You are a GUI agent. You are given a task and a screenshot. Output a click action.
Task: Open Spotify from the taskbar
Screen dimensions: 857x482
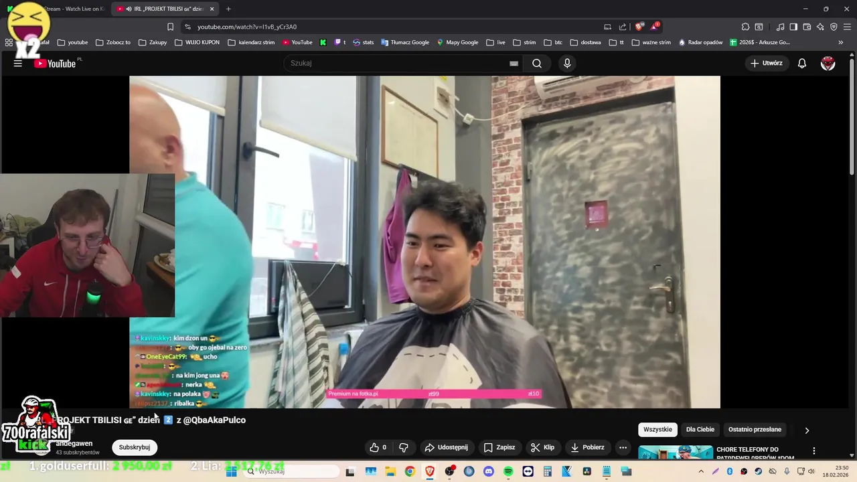click(508, 471)
